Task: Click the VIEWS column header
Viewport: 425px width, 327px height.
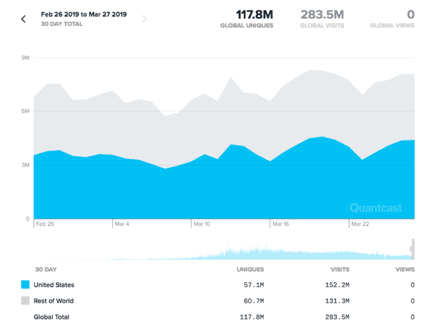Action: point(404,269)
